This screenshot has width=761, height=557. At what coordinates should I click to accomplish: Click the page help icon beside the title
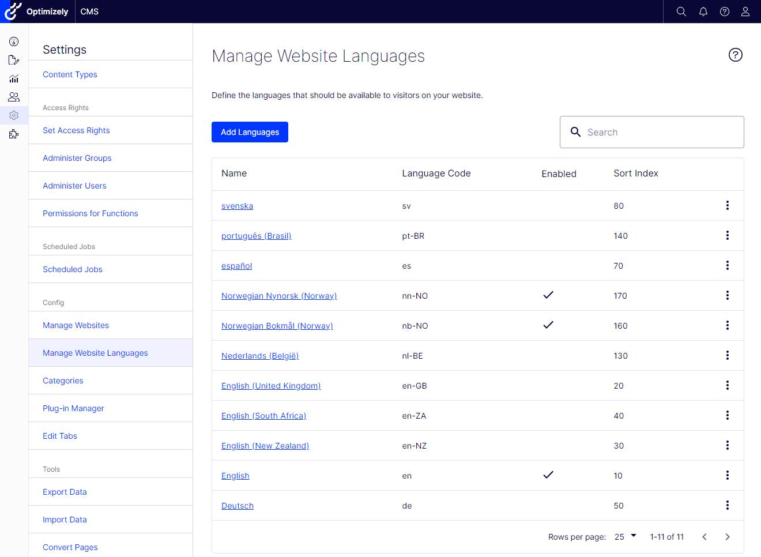[735, 55]
